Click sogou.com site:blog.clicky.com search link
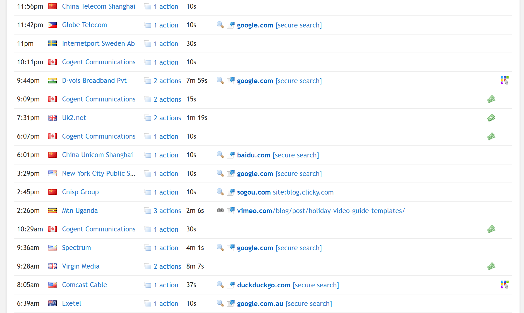The image size is (524, 313). [x=285, y=192]
